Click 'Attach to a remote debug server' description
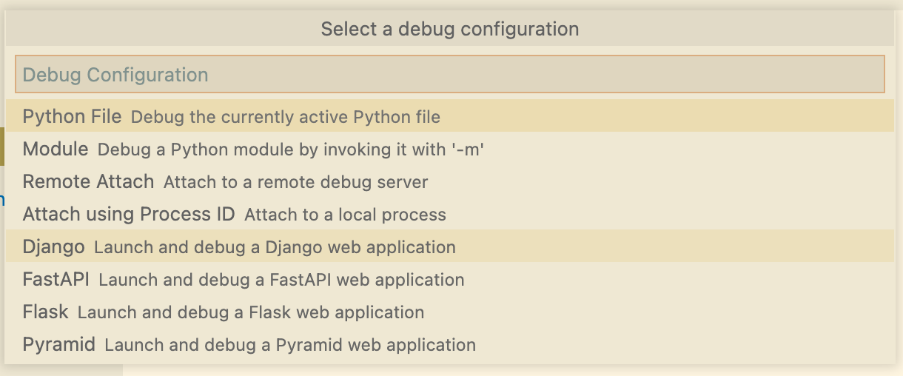Screen dimensions: 903x376 pos(296,182)
